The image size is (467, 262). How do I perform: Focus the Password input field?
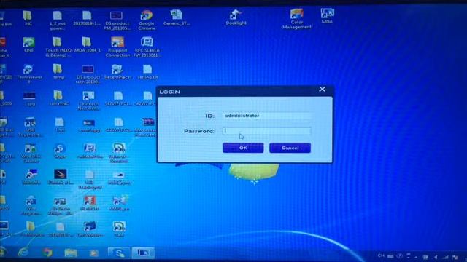pyautogui.click(x=266, y=131)
